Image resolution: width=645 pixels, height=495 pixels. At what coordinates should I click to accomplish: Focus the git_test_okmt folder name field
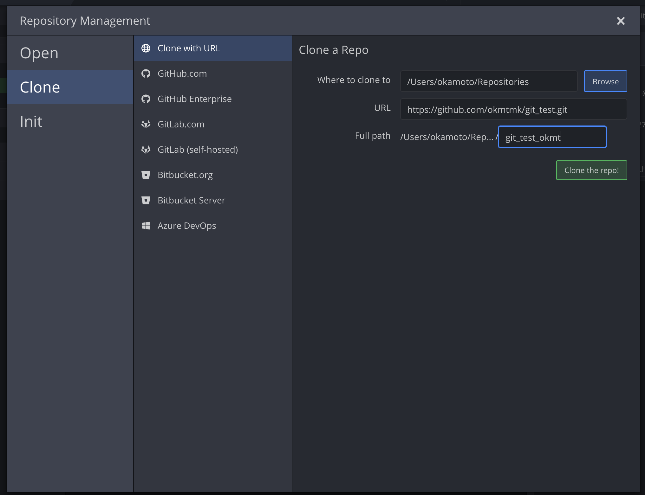coord(552,137)
